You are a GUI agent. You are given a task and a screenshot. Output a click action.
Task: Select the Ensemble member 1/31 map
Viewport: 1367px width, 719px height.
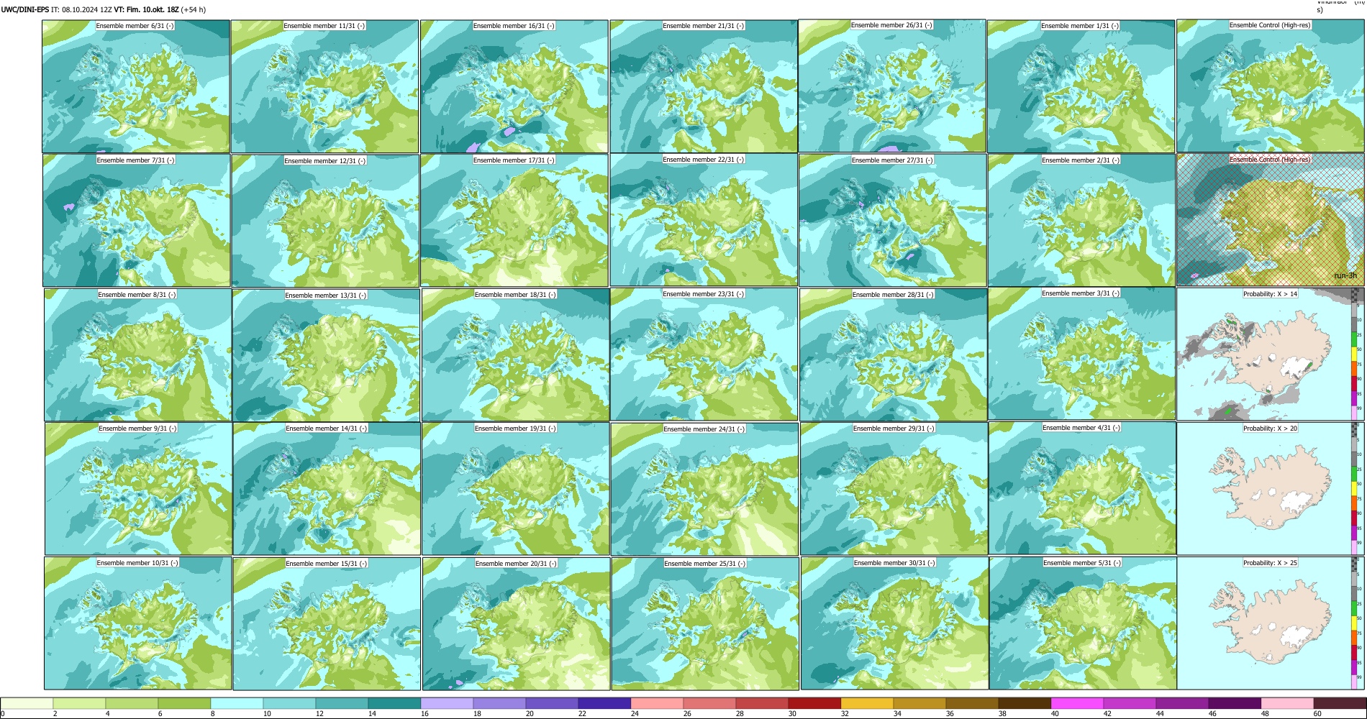point(1081,86)
